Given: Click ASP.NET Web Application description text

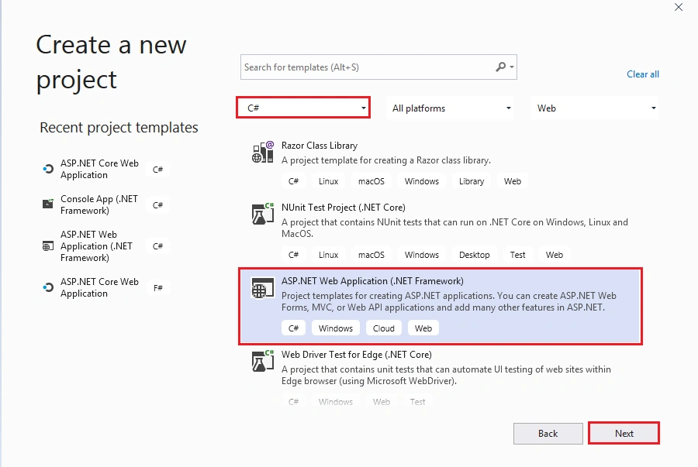Looking at the screenshot, I should point(449,301).
